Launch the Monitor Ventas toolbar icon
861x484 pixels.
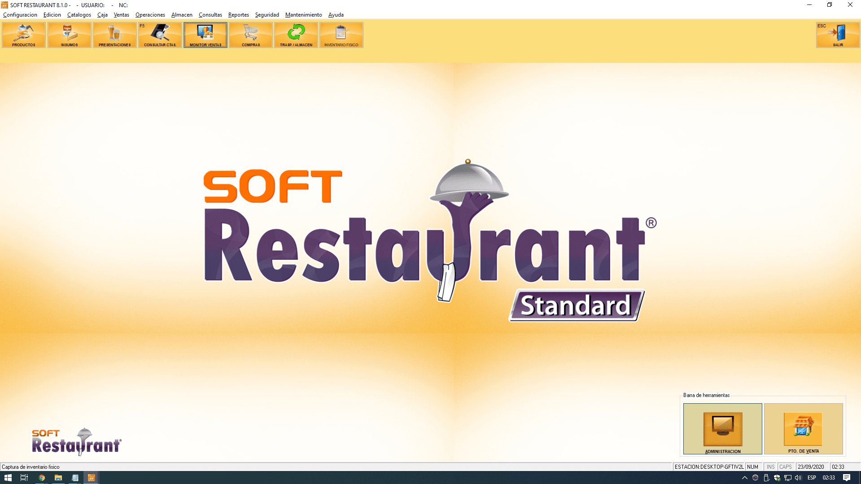click(205, 35)
